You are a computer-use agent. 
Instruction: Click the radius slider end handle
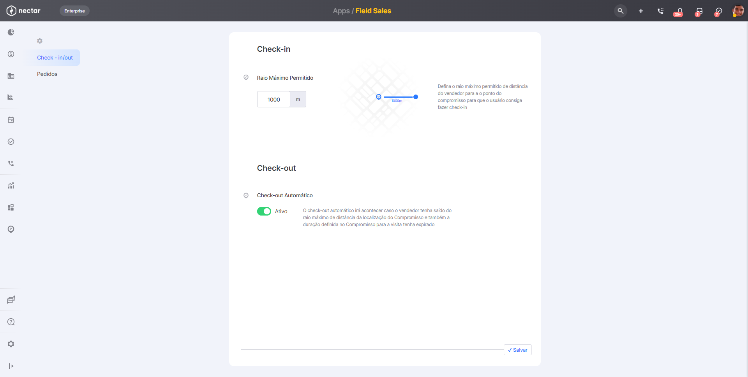coord(416,97)
